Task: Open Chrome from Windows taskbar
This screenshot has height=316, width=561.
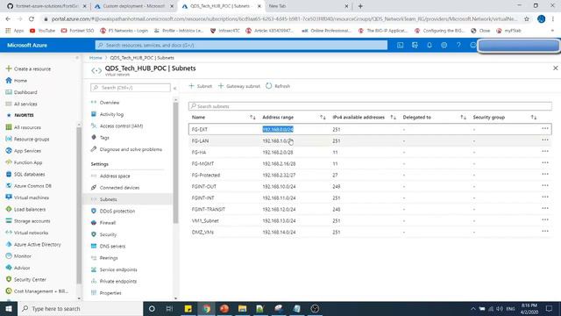Action: [207, 308]
